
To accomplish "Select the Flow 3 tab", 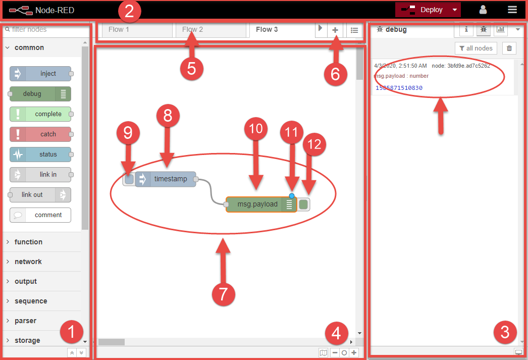I will [x=282, y=30].
